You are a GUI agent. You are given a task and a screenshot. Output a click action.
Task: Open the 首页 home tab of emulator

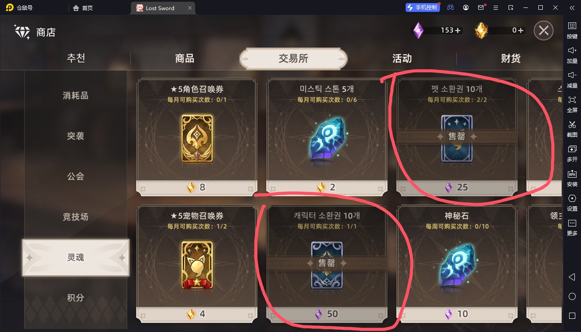pos(83,8)
